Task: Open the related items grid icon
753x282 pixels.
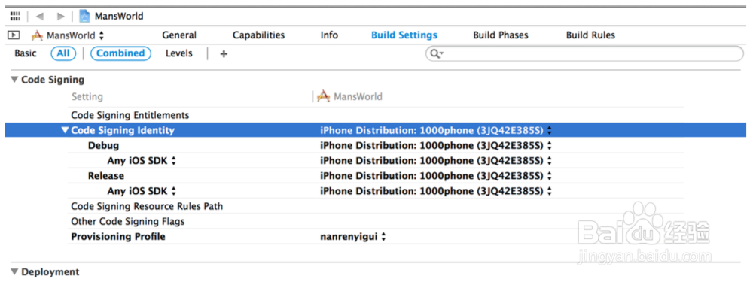Action: 15,16
